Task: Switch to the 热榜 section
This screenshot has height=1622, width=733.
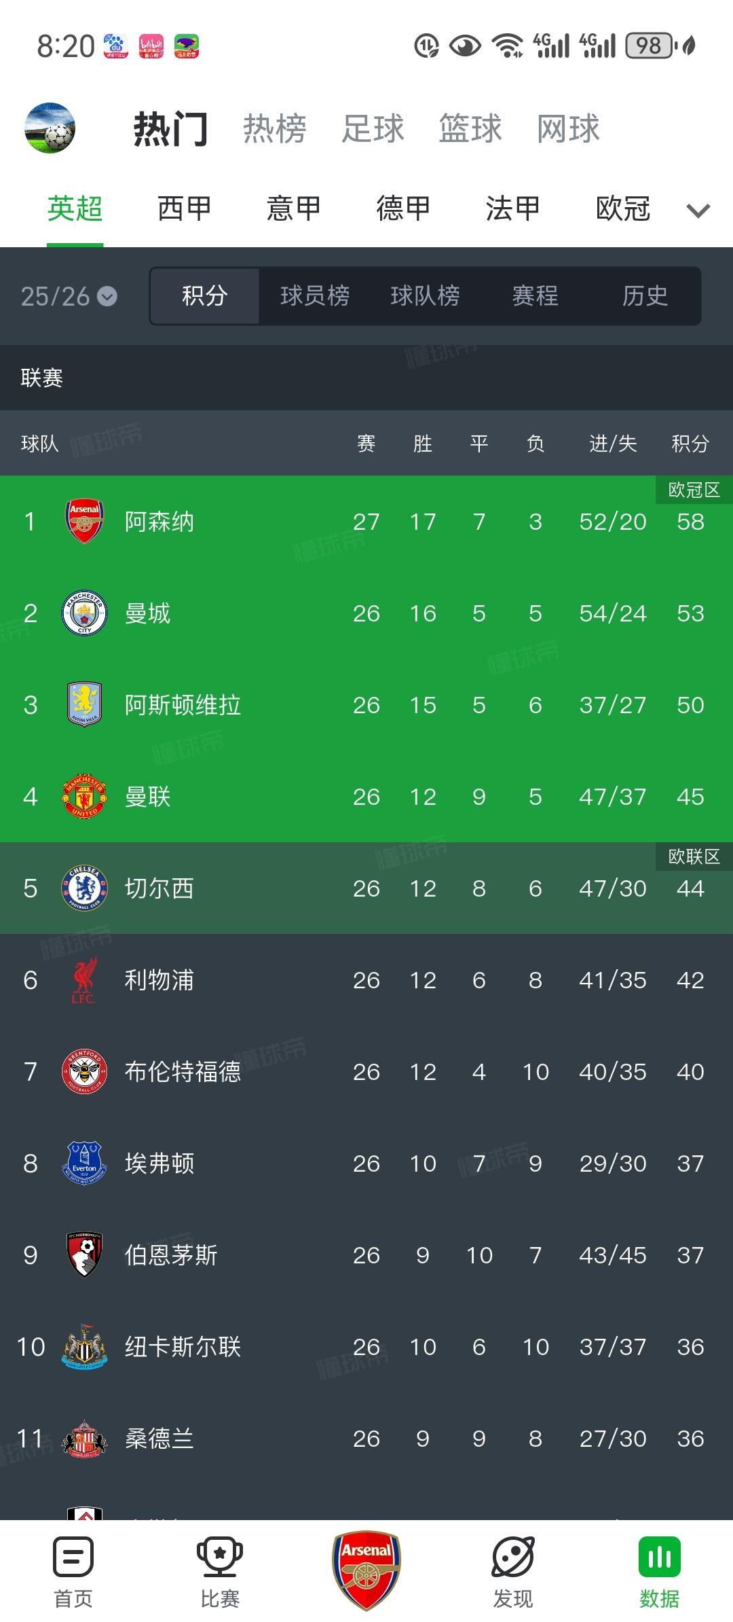Action: click(x=274, y=129)
